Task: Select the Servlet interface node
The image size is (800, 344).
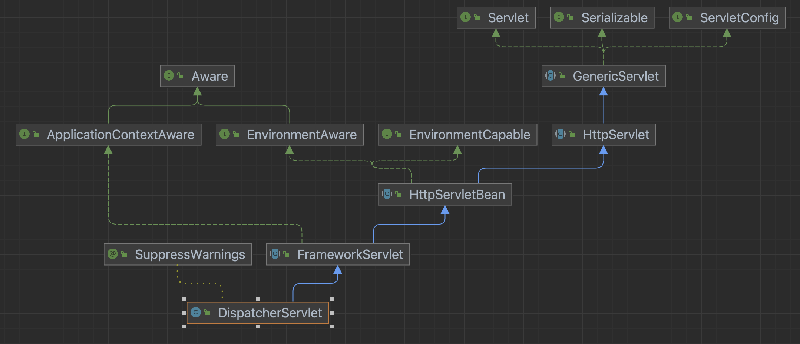Action: coord(496,17)
